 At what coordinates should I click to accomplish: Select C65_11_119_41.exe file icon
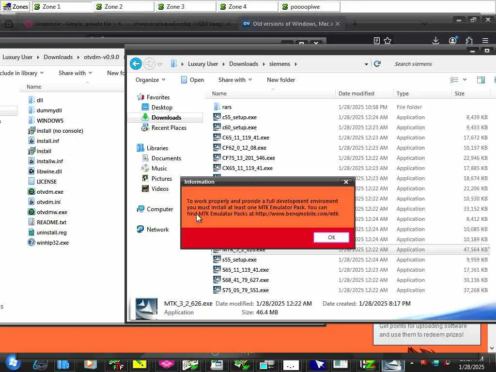tap(217, 137)
